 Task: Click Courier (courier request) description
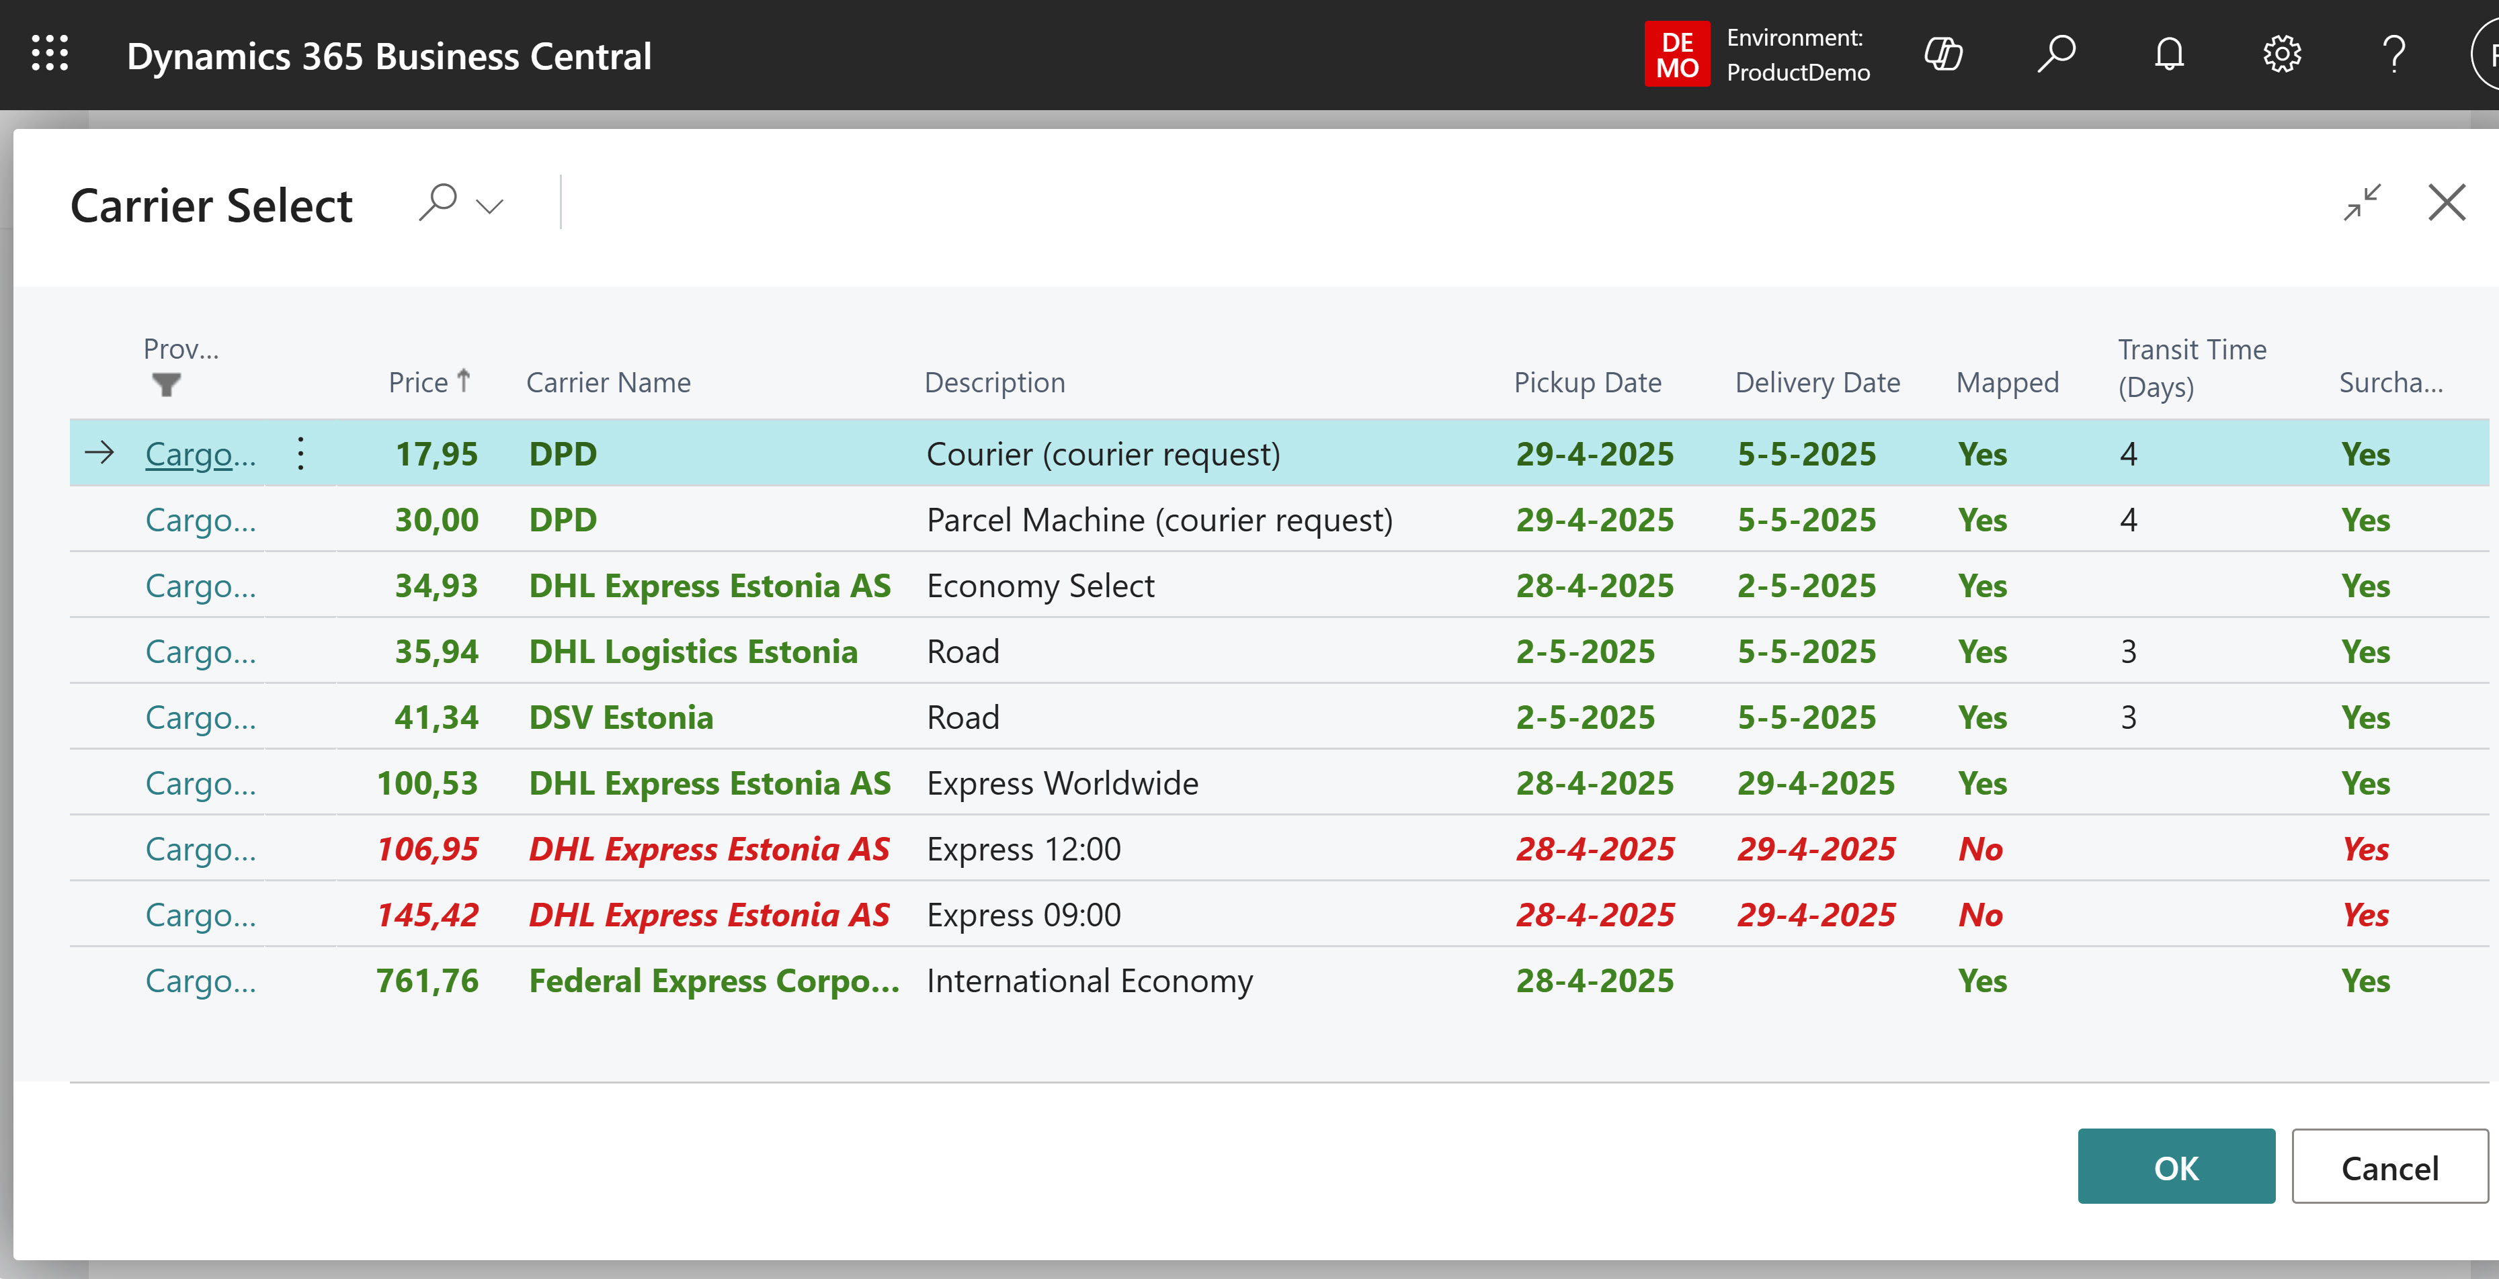tap(1103, 454)
